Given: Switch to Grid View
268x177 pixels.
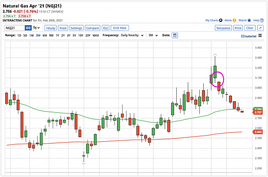Looking at the screenshot, I should click(120, 28).
